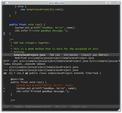Maximize the emacs@poseidon window
122x113 pixels.
click(110, 3)
